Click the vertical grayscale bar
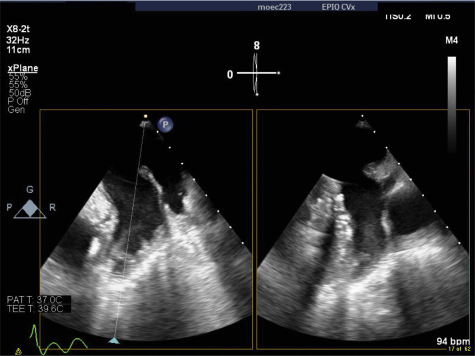475x356 pixels. 452,104
